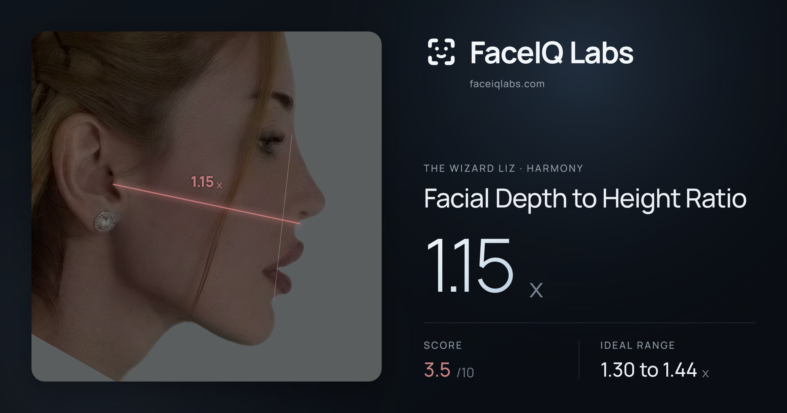Click the 1.15 x label on the photo
Screen dimensions: 787x413
tap(207, 182)
